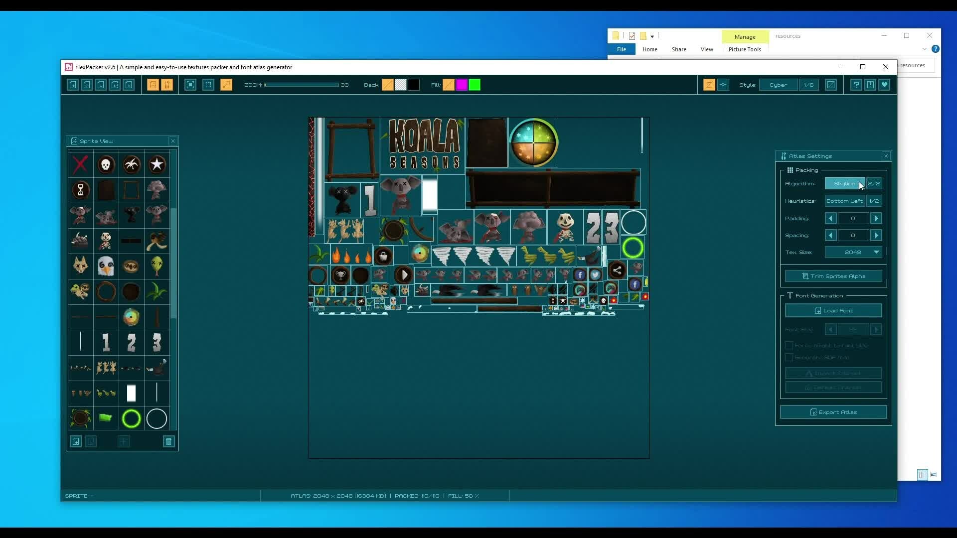Screen dimensions: 957x538
Task: Open the Share ribbon tab
Action: [x=678, y=49]
